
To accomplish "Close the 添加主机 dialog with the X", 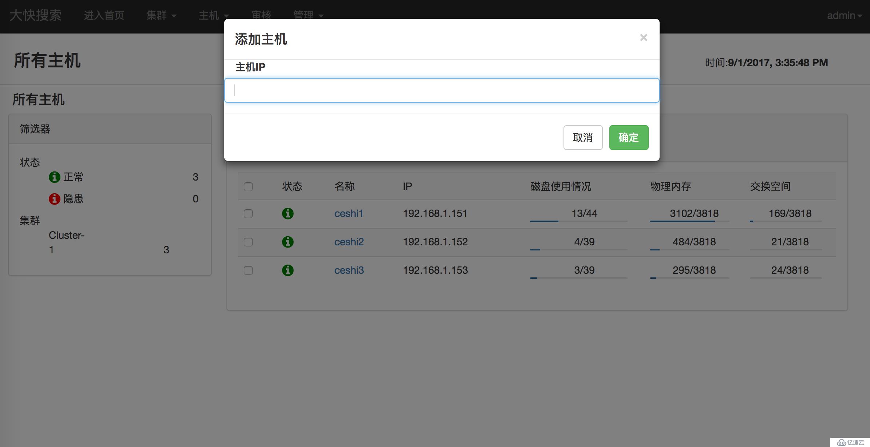I will point(643,37).
